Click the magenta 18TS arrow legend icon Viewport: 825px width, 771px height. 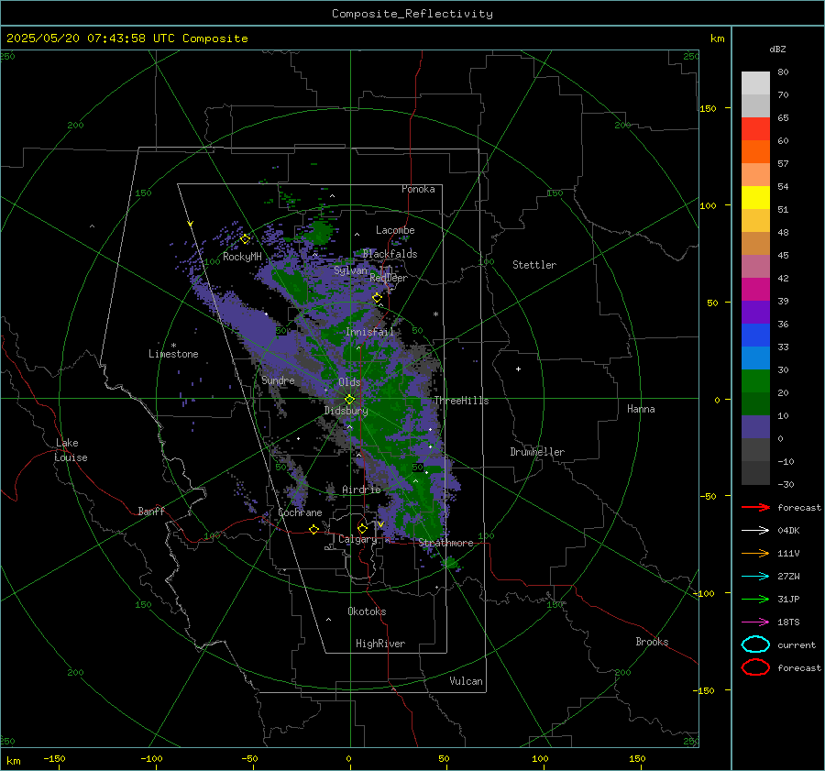coord(755,622)
